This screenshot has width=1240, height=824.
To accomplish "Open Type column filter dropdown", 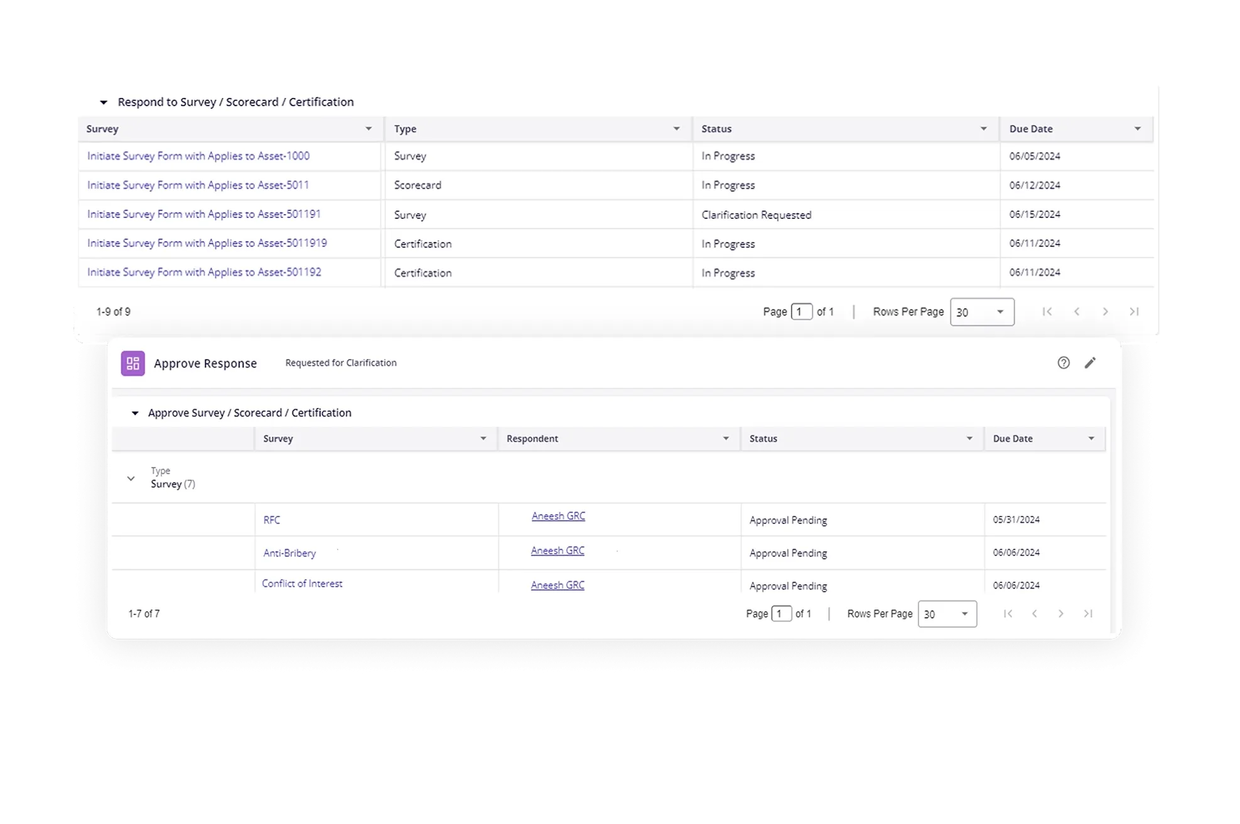I will pyautogui.click(x=676, y=129).
